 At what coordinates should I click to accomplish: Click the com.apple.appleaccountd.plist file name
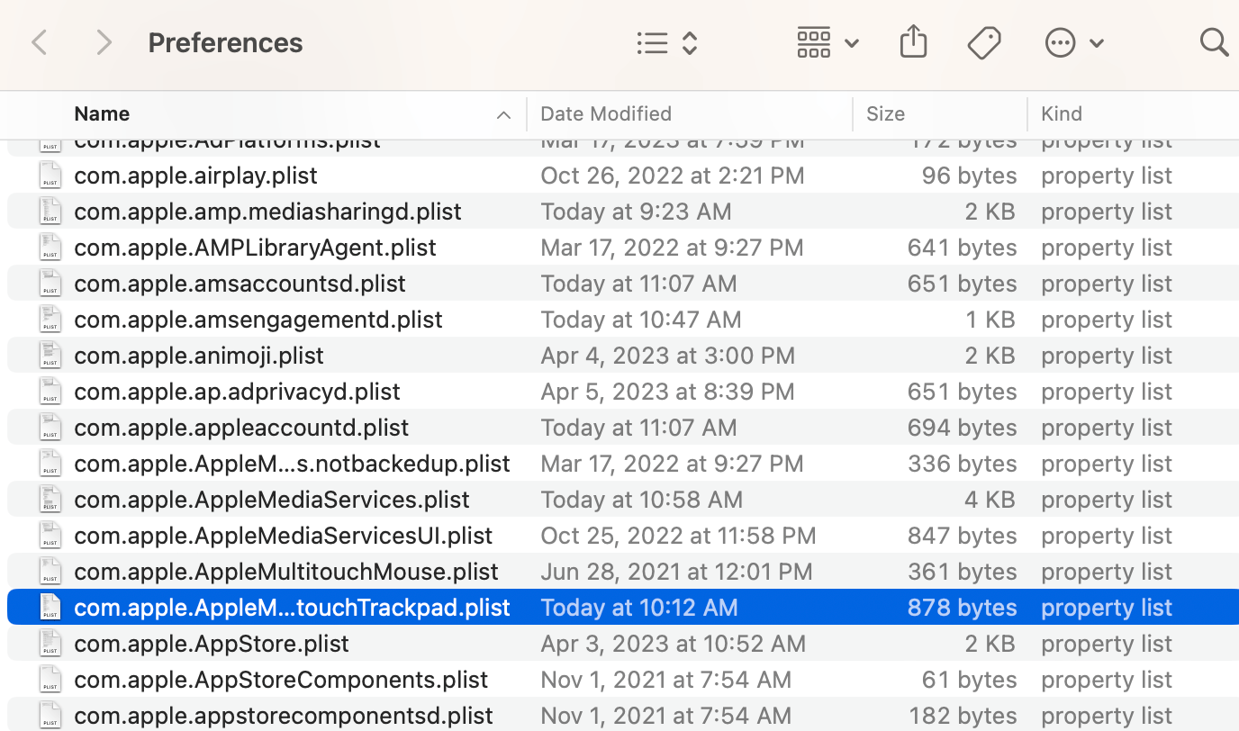tap(241, 428)
